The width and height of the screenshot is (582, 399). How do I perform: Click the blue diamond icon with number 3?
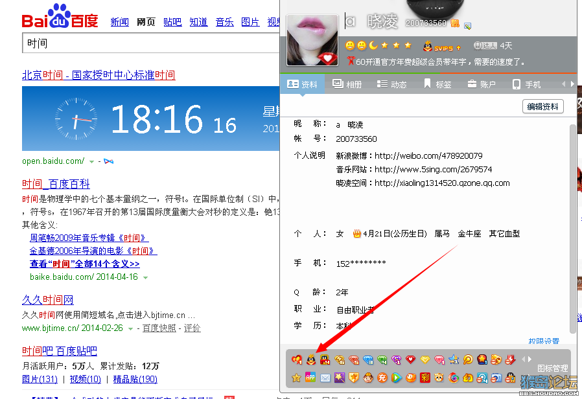coord(368,359)
